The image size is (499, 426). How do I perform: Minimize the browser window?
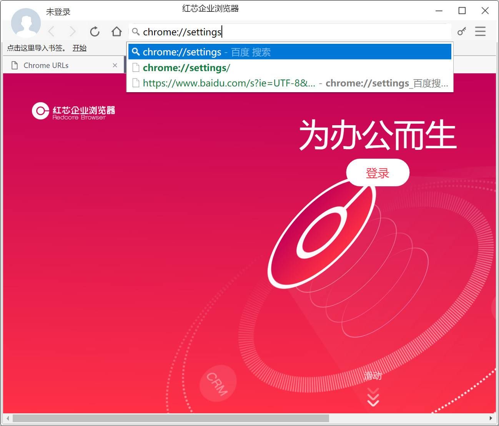click(x=439, y=11)
